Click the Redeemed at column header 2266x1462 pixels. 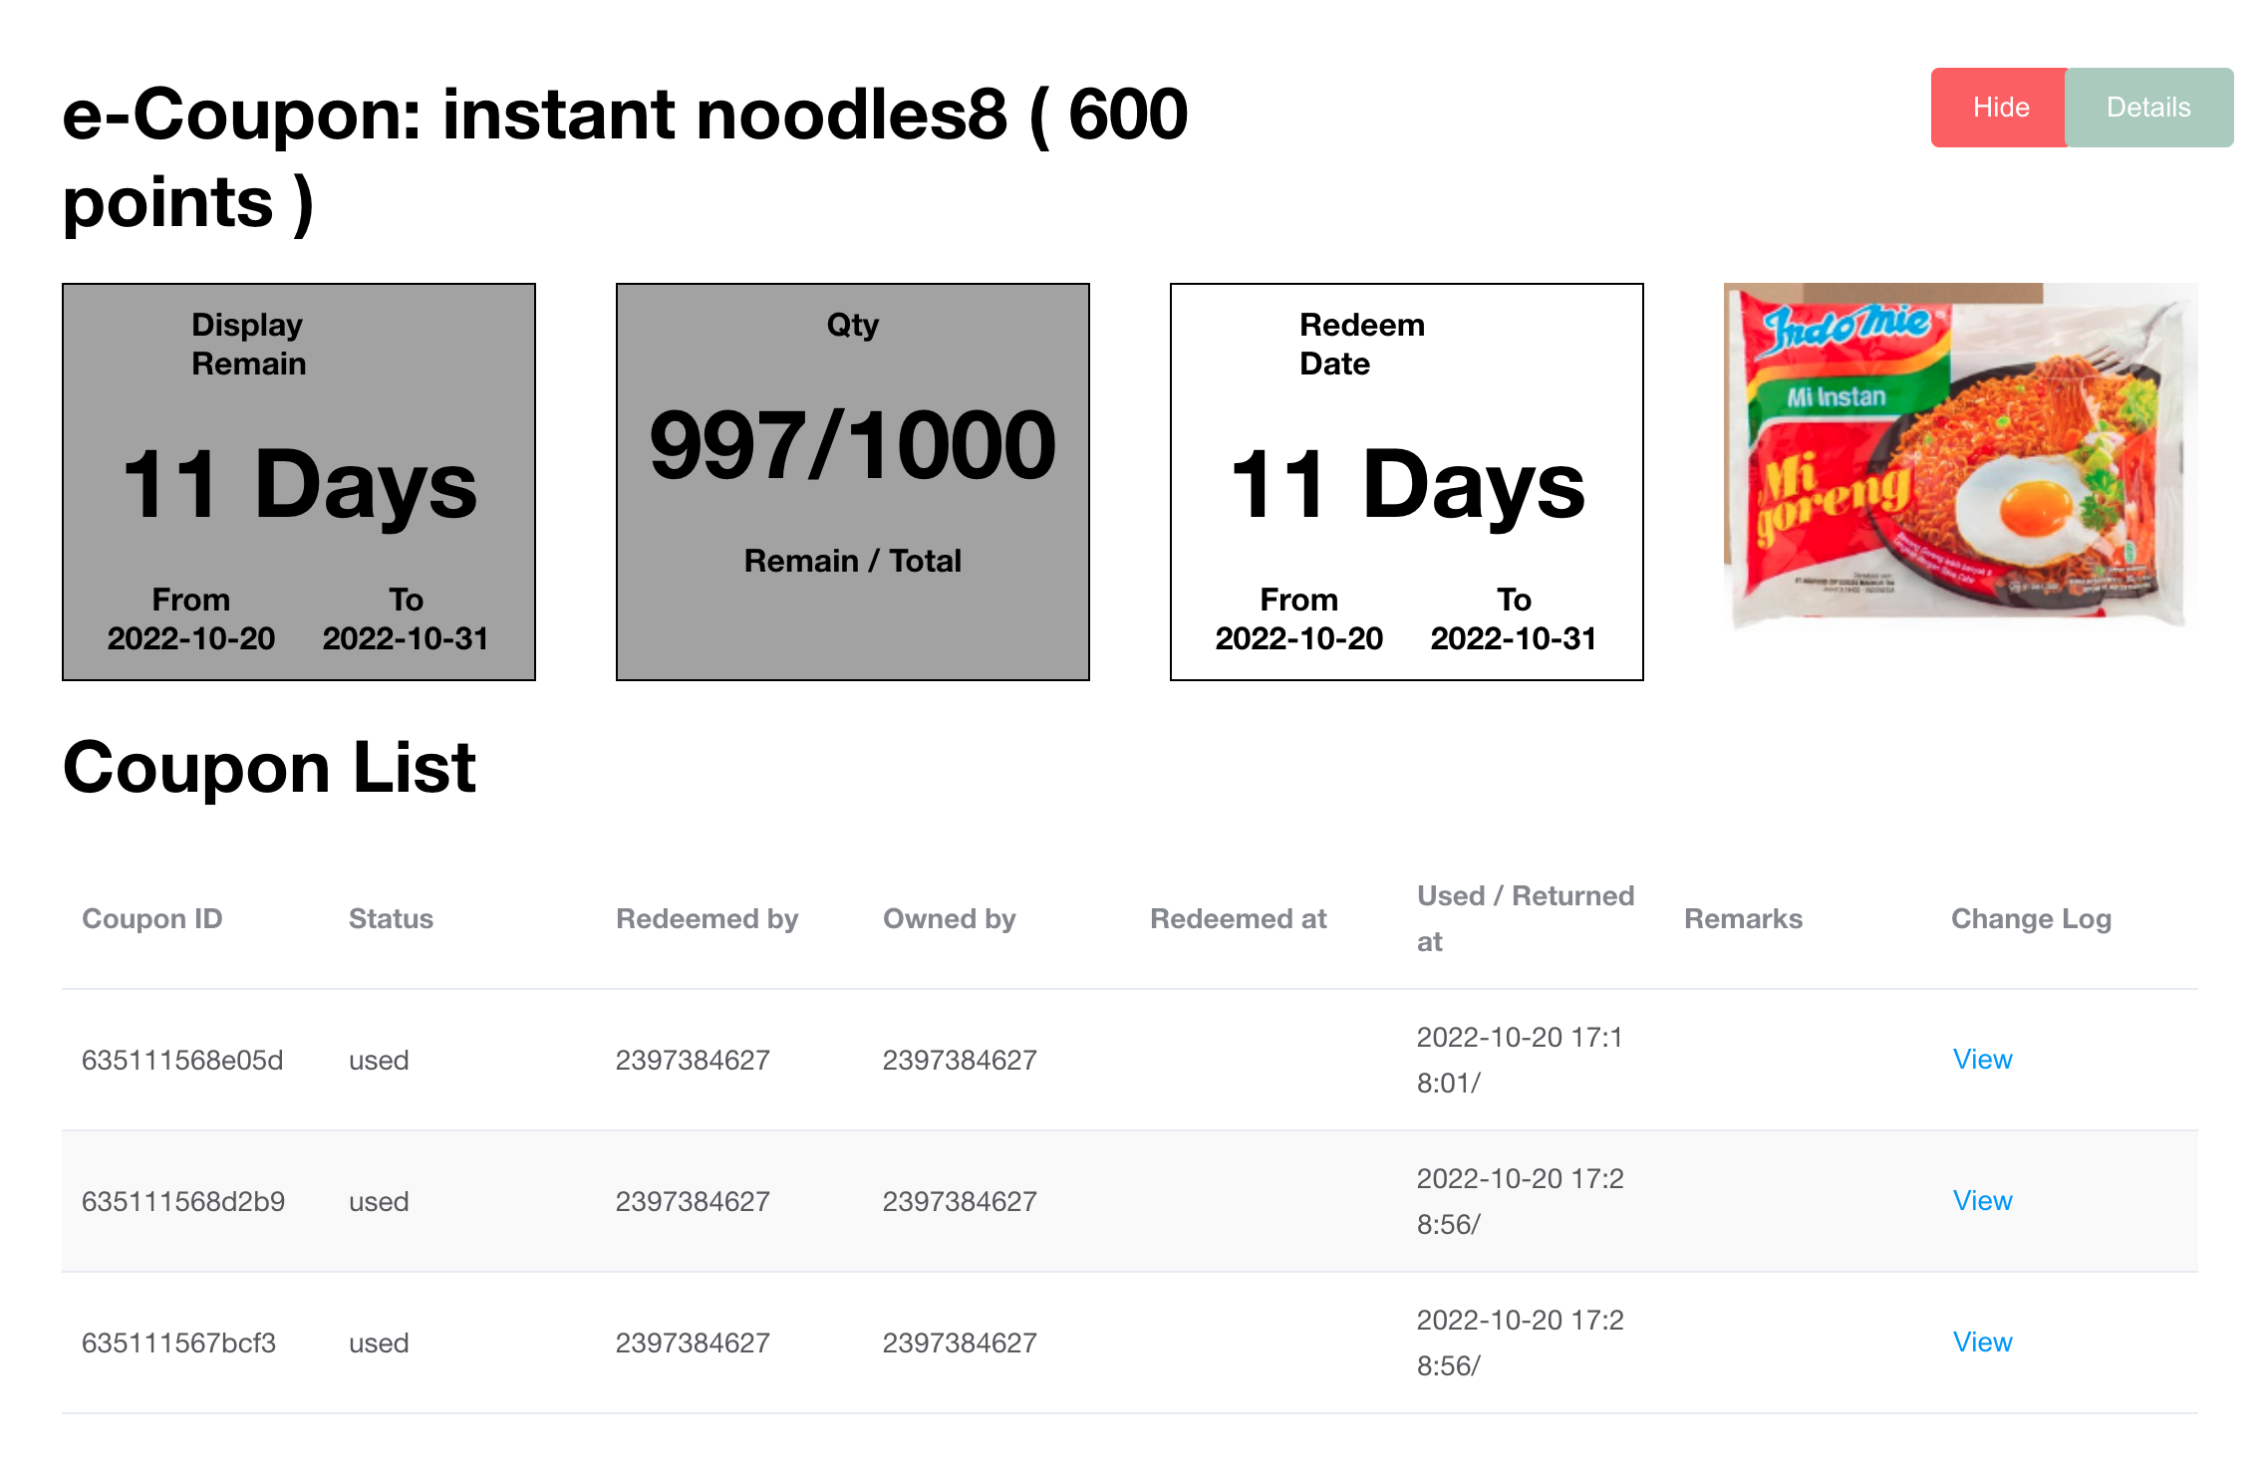[1239, 918]
